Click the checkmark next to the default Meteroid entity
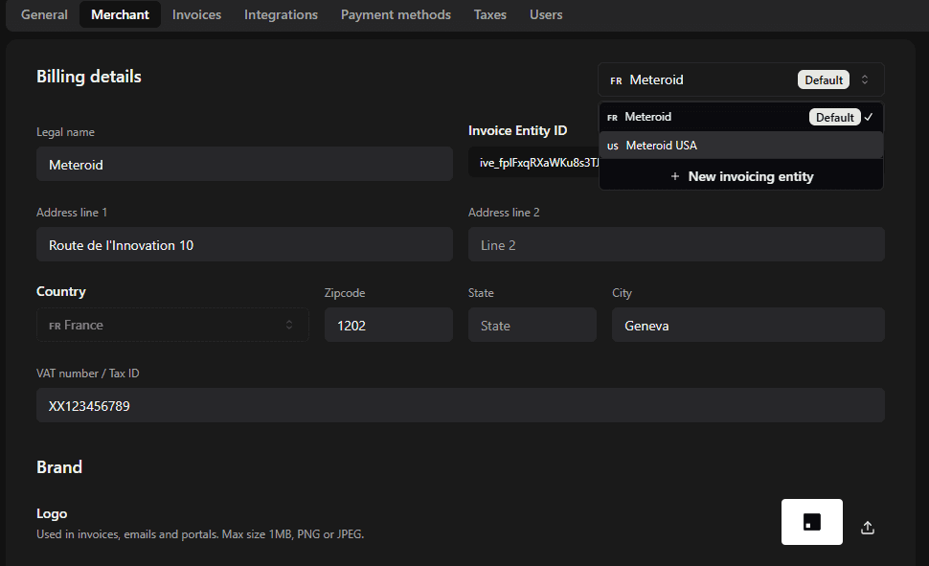The width and height of the screenshot is (929, 566). [868, 116]
